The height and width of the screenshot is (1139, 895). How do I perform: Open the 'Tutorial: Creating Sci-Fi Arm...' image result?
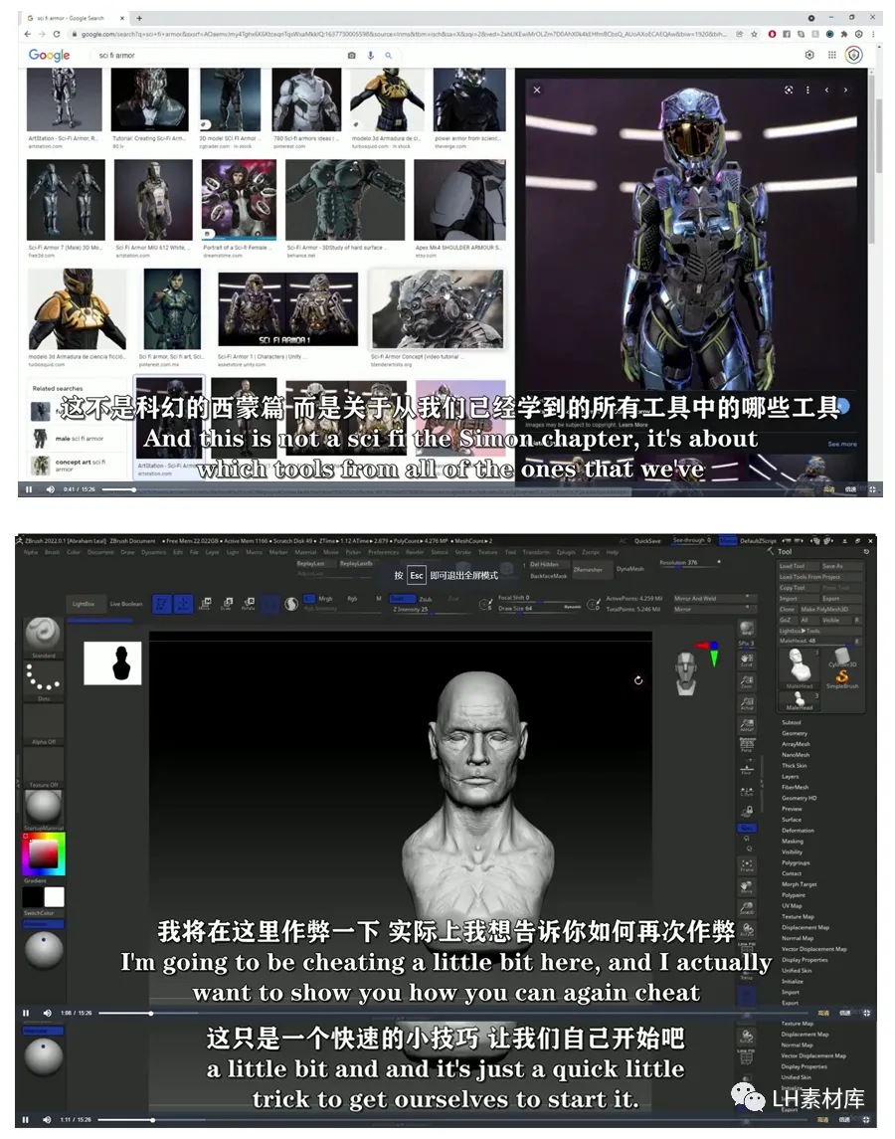click(x=149, y=100)
